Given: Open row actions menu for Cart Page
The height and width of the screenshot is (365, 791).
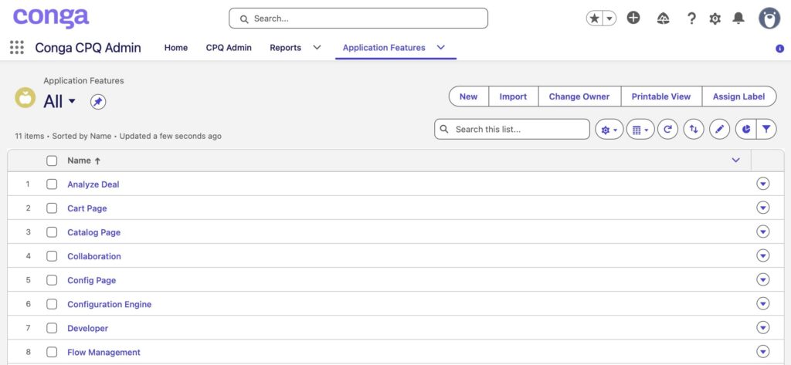Looking at the screenshot, I should [x=762, y=208].
